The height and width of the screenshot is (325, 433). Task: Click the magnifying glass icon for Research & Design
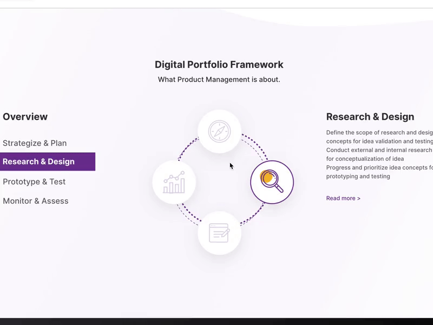pos(272,183)
